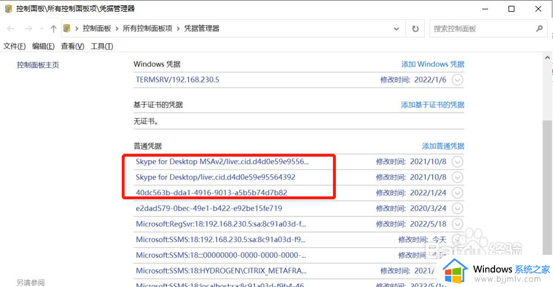
Task: Click the window title bar icon
Action: pyautogui.click(x=9, y=9)
